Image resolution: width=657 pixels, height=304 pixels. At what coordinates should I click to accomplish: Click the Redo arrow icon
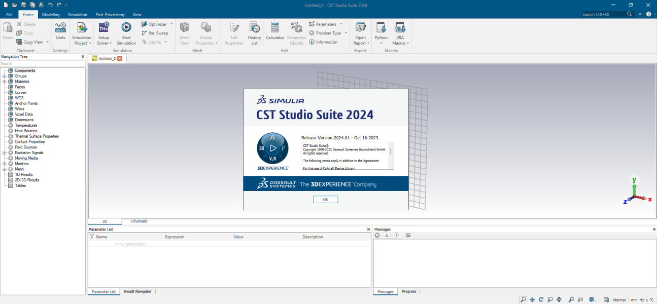[x=59, y=5]
